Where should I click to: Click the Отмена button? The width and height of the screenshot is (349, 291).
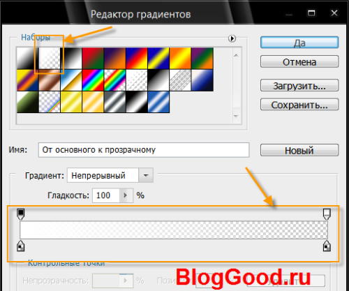pyautogui.click(x=299, y=62)
